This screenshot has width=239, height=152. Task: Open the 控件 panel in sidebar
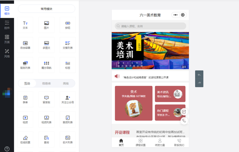point(7,25)
